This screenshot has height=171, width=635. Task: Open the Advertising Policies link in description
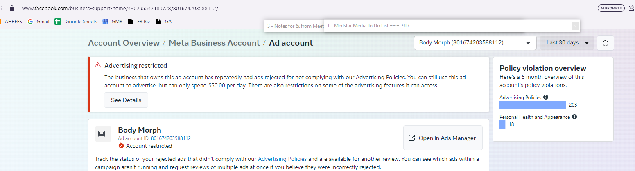pyautogui.click(x=282, y=159)
